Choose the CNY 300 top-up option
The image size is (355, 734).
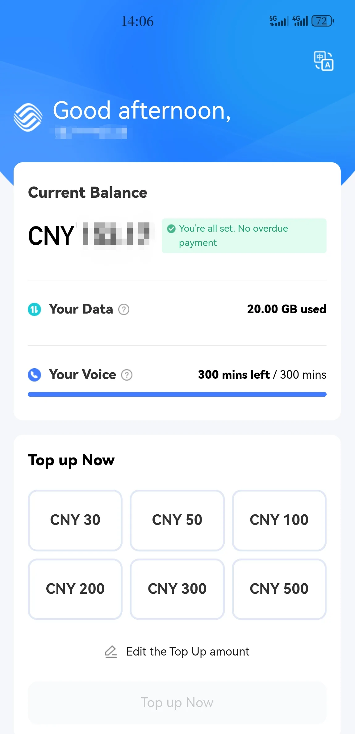pos(177,589)
